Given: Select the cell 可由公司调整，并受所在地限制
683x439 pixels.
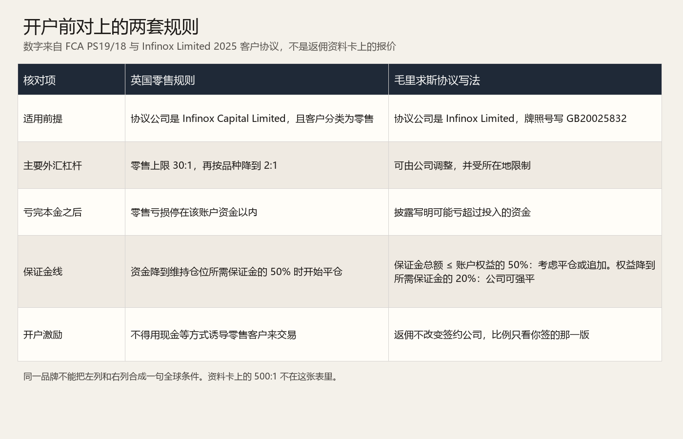Looking at the screenshot, I should (525, 165).
